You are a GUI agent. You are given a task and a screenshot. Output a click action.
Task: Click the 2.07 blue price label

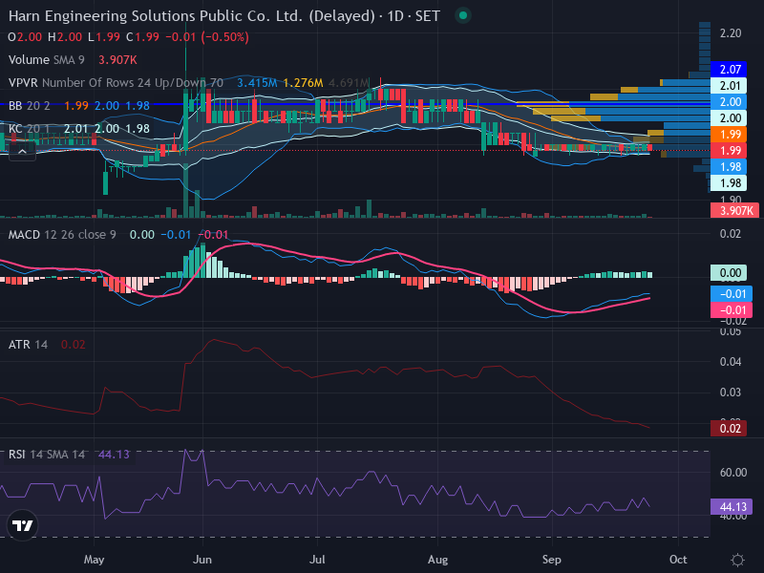tap(729, 70)
